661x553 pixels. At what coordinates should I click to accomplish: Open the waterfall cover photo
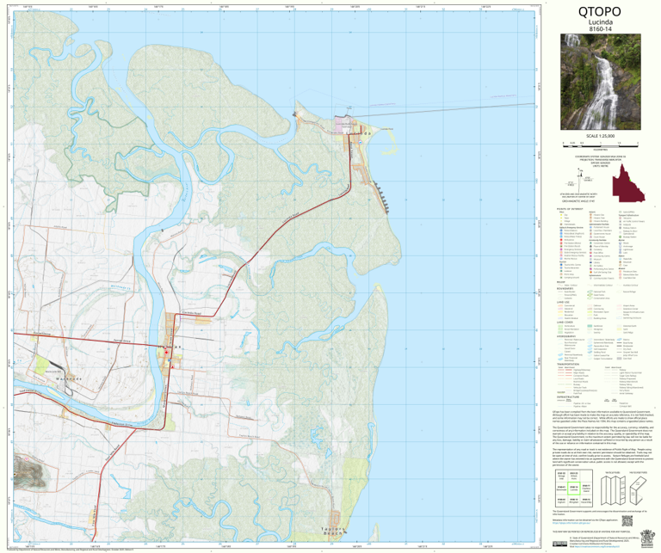tap(600, 82)
